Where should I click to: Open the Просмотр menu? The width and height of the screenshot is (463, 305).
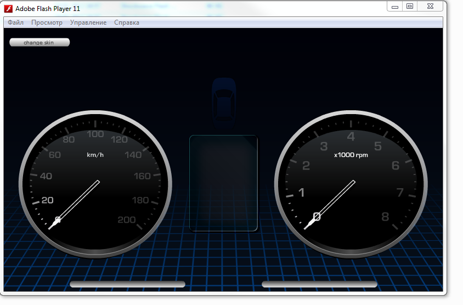[x=47, y=22]
